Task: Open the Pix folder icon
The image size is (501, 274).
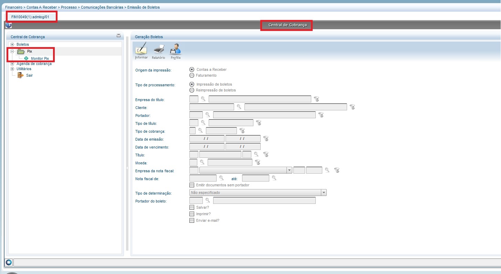Action: (x=21, y=52)
